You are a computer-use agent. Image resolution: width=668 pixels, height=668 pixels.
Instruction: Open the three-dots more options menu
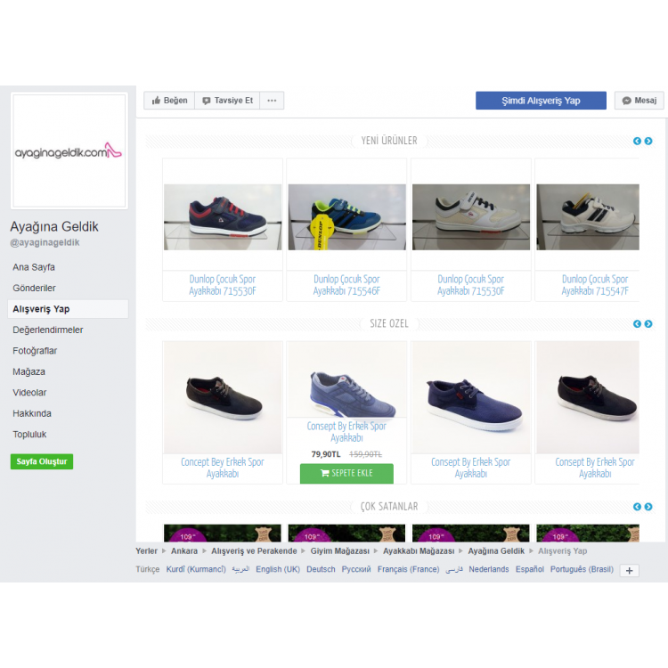click(x=272, y=101)
